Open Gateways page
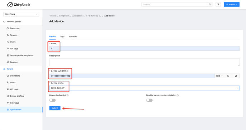246x130 pixels. (14, 103)
